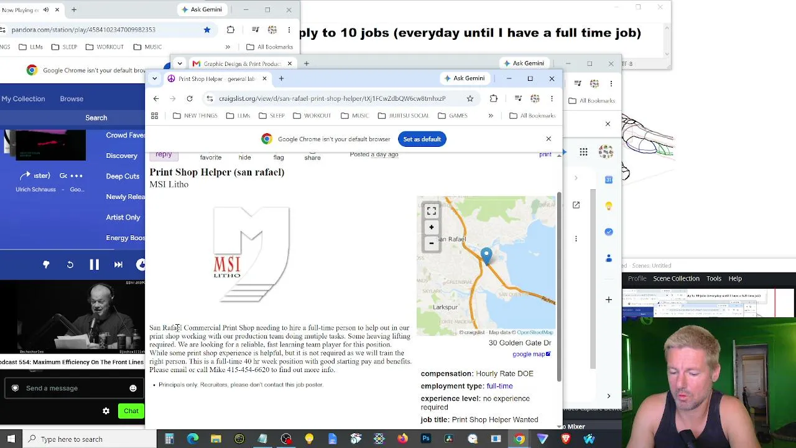Image resolution: width=796 pixels, height=448 pixels.
Task: Click the MSI Litho logo image
Action: pyautogui.click(x=251, y=254)
